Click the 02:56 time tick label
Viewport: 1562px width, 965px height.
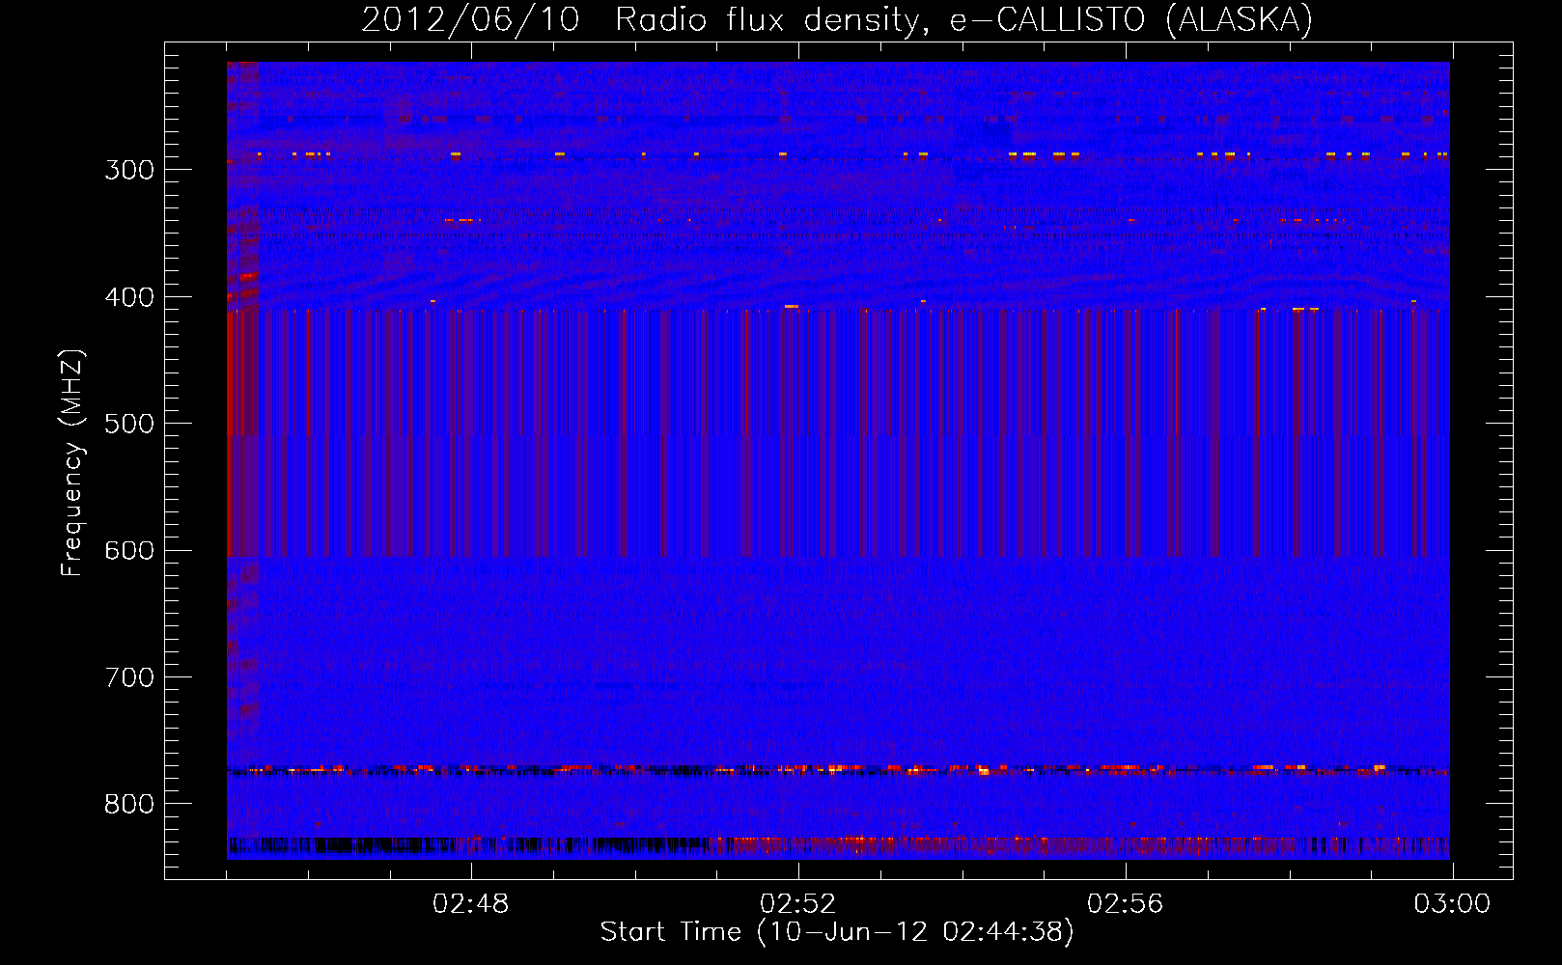1126,904
